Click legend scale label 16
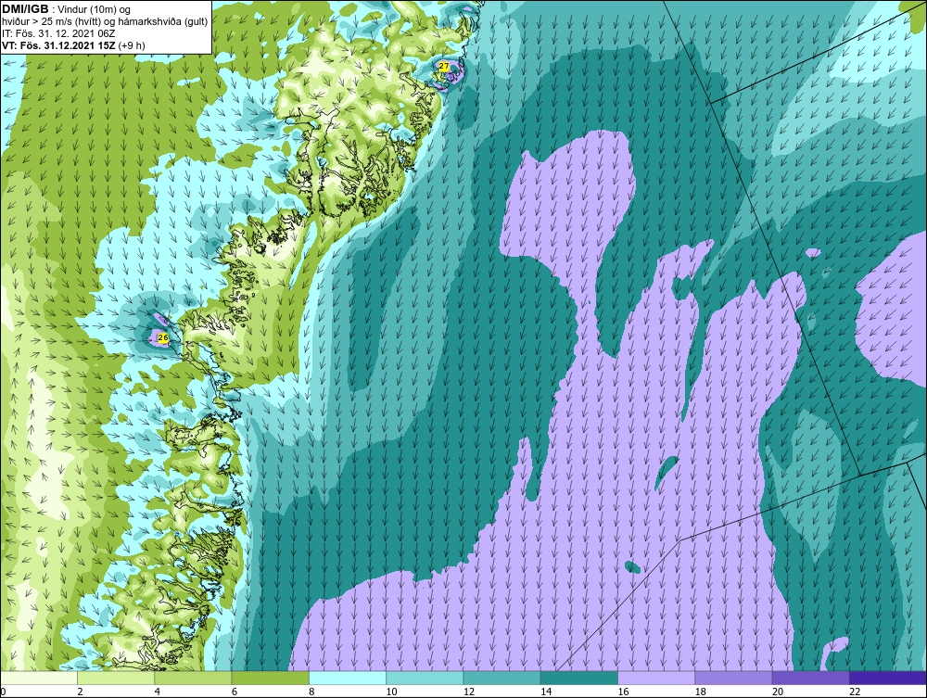 click(623, 692)
